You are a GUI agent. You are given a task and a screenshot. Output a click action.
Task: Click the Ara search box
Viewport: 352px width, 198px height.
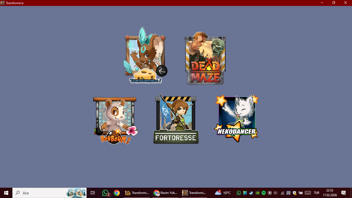pyautogui.click(x=49, y=193)
